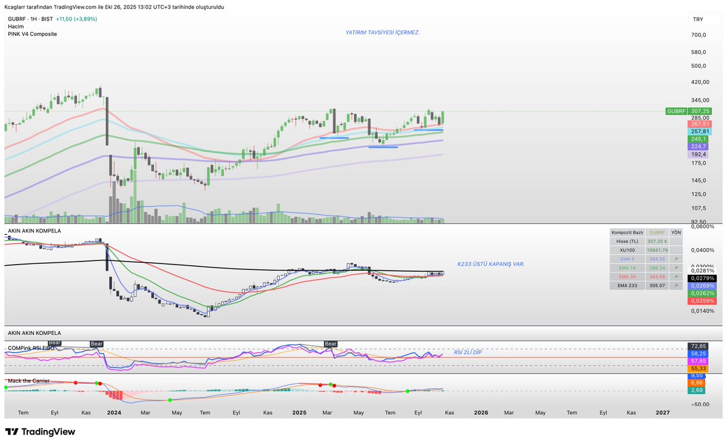Viewport: 727px width, 445px height.
Task: Click the 2025 label on time axis
Action: [299, 412]
